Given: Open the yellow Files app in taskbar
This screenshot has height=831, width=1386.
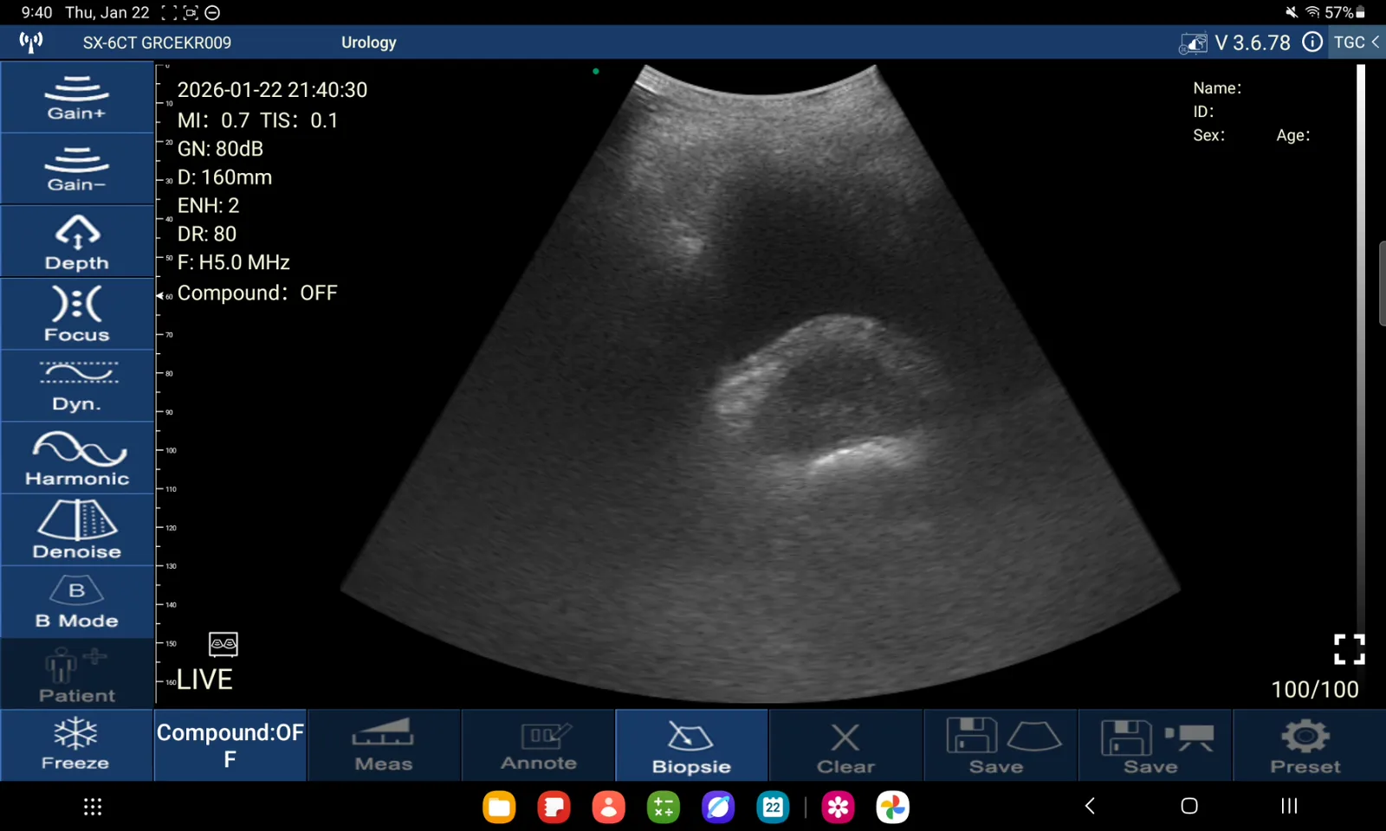Looking at the screenshot, I should [499, 807].
